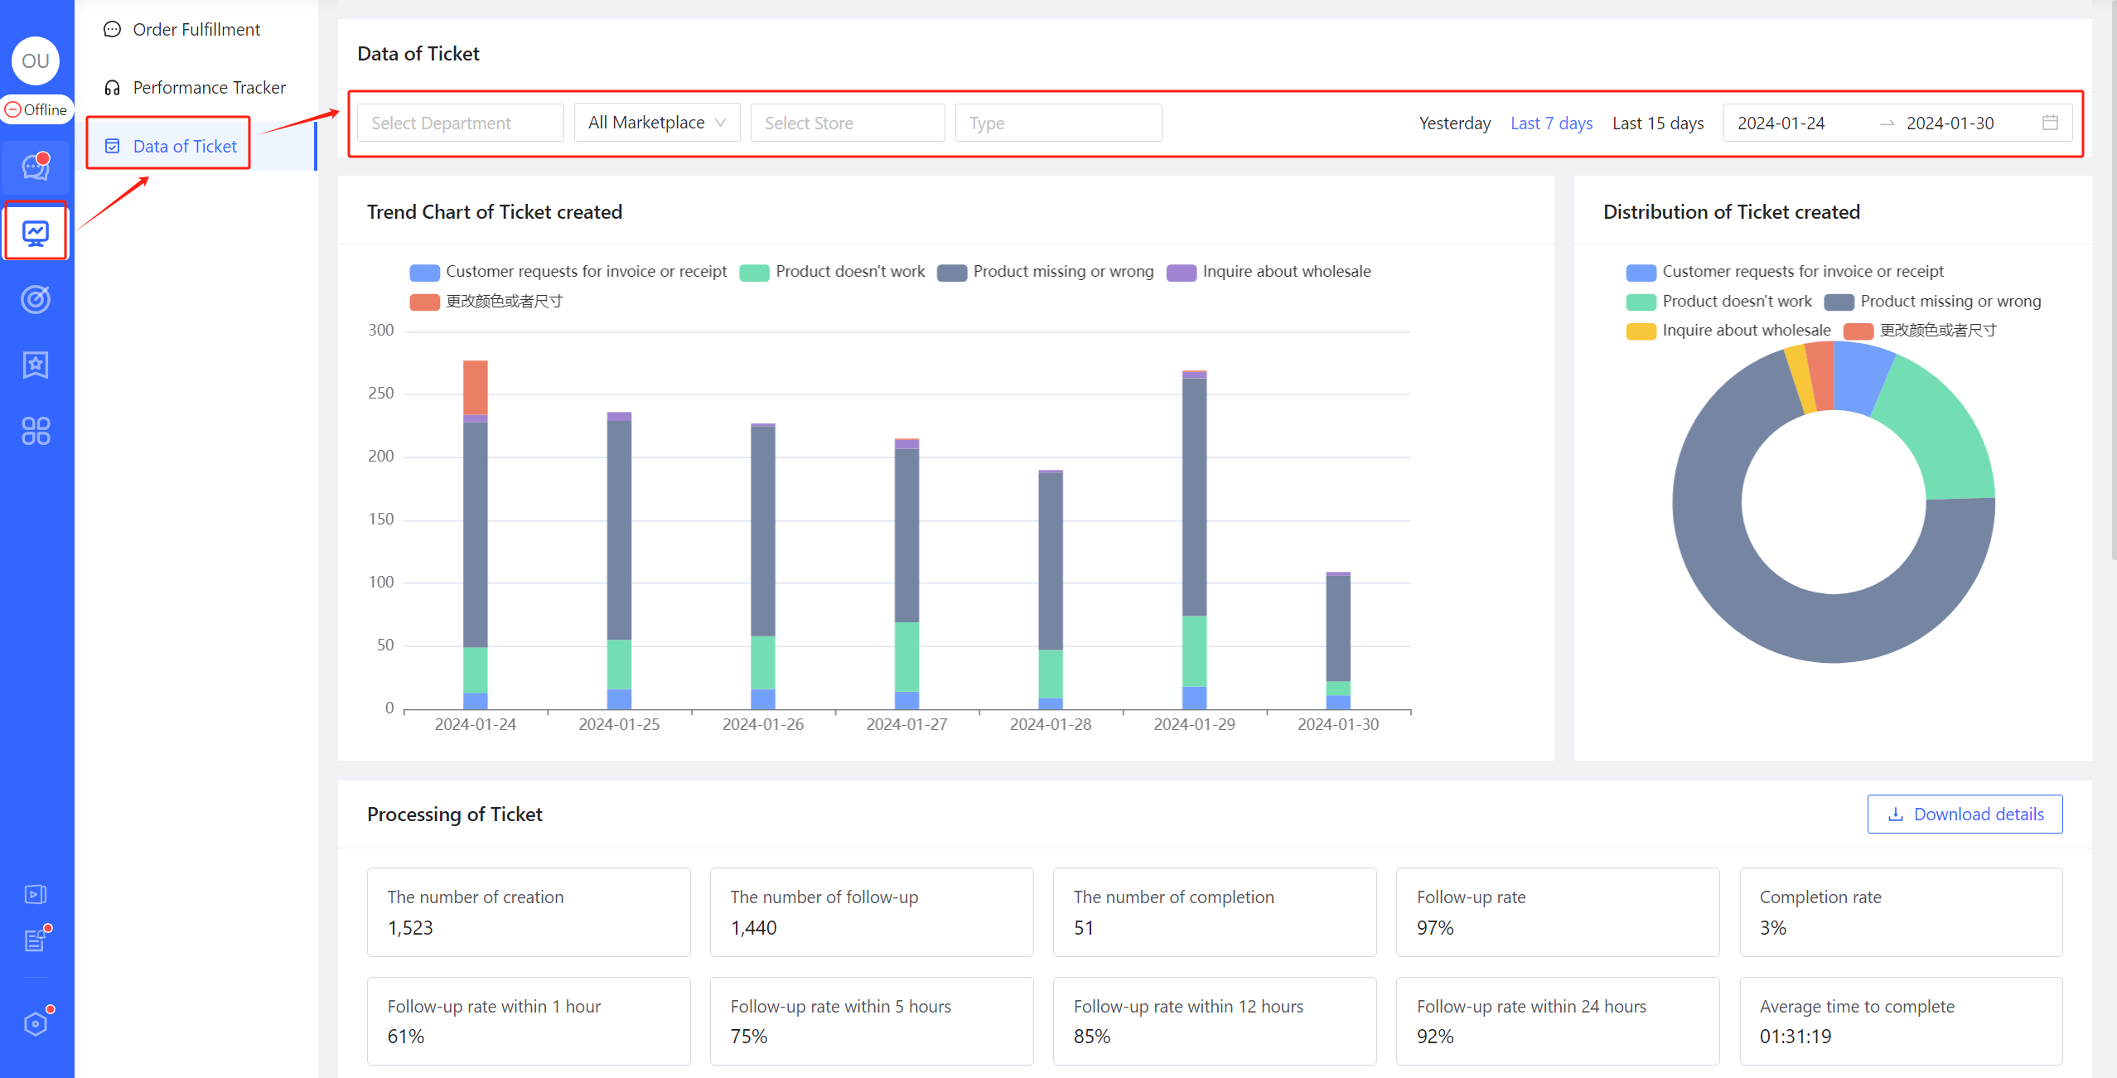This screenshot has width=2117, height=1078.
Task: Toggle distribution legend Inquire about wholesale
Action: click(1728, 331)
